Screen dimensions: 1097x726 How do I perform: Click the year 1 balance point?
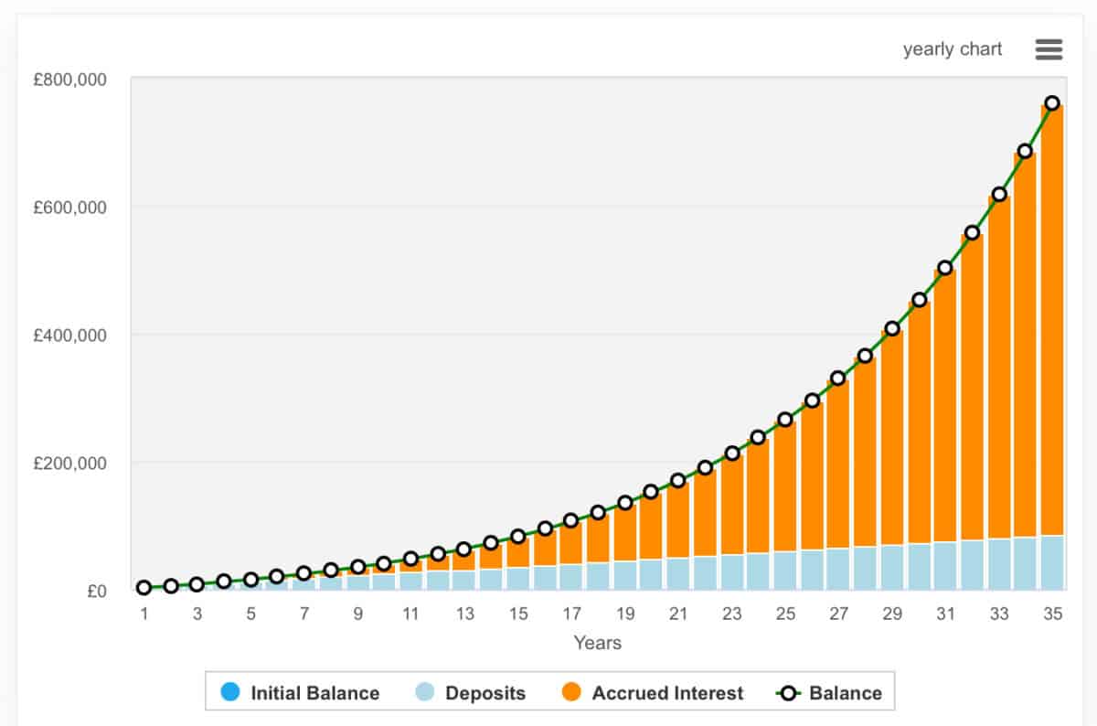point(144,588)
